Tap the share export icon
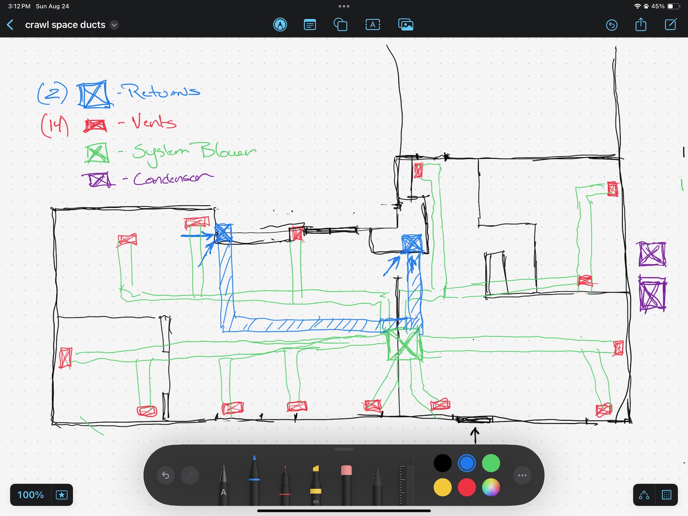Viewport: 688px width, 516px height. (641, 25)
